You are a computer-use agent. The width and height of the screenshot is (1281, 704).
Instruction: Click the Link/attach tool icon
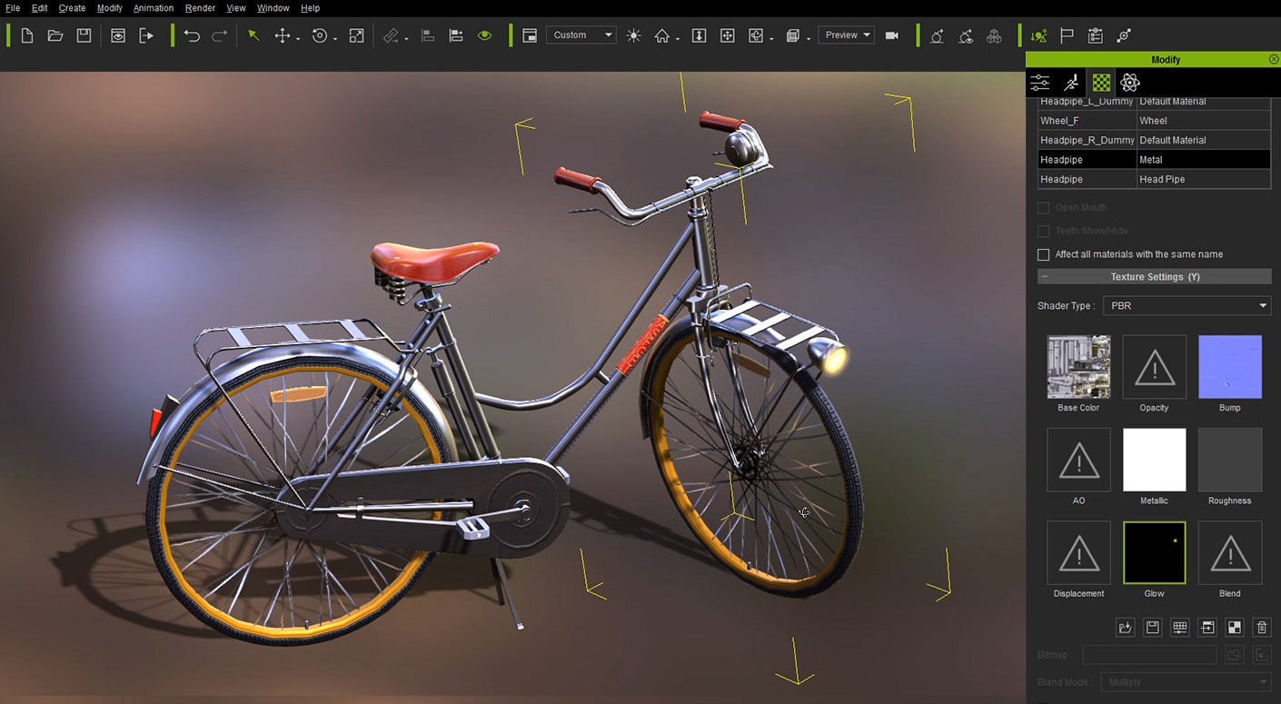click(x=392, y=35)
